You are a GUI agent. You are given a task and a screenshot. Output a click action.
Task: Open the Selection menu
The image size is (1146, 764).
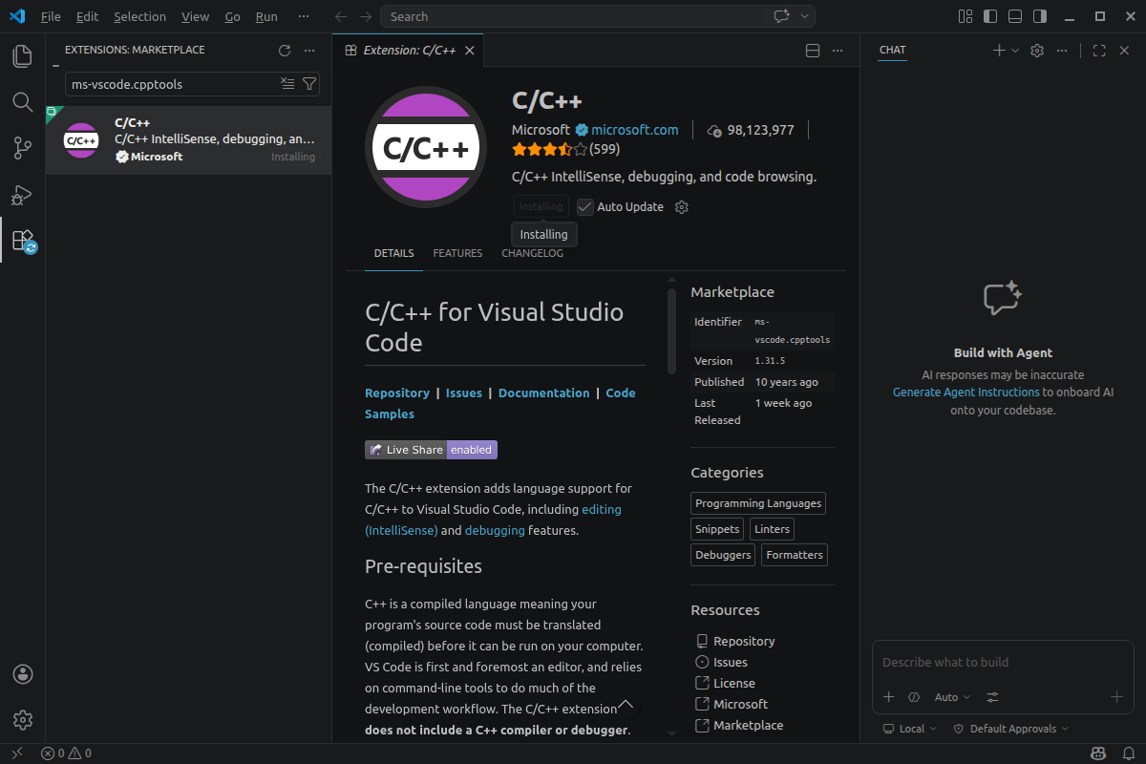[139, 16]
